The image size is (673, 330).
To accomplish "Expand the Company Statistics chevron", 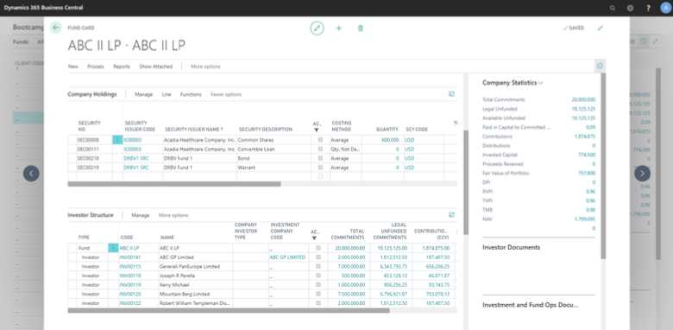I will pyautogui.click(x=540, y=83).
